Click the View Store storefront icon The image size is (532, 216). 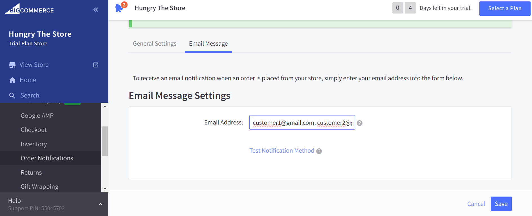(12, 65)
